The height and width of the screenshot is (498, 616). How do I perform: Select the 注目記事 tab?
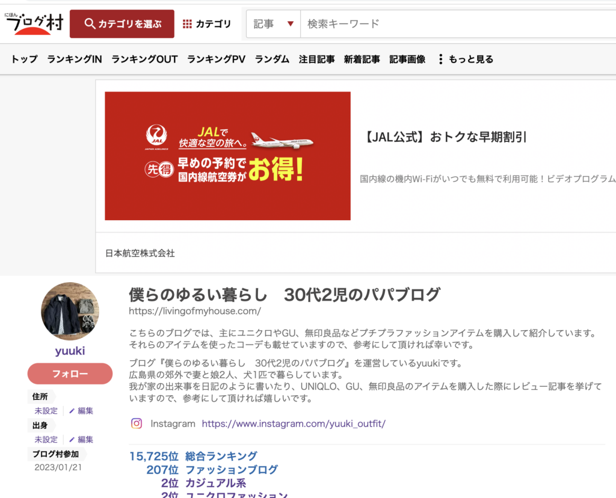[316, 60]
